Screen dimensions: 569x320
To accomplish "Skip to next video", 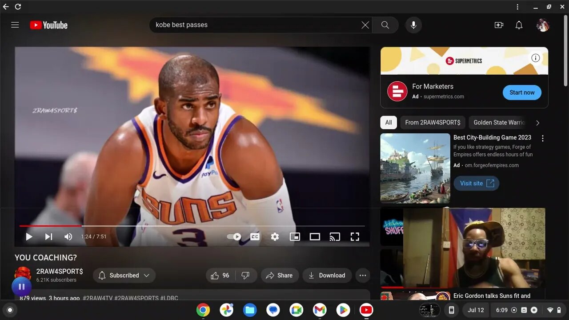I will pos(48,237).
